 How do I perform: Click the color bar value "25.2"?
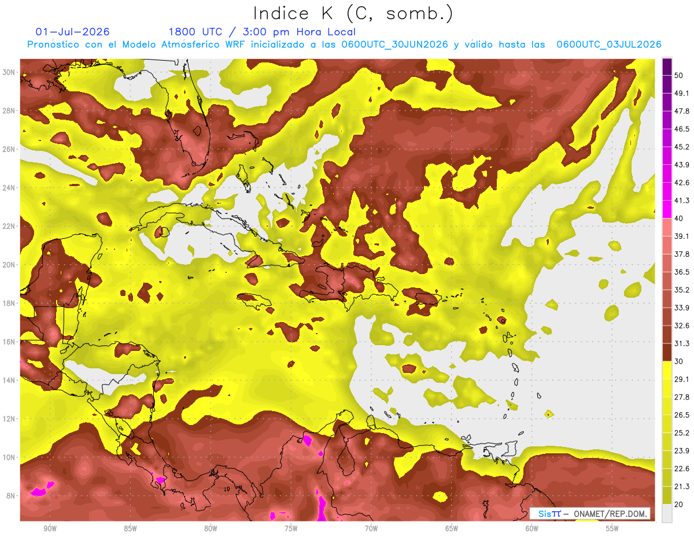click(682, 434)
